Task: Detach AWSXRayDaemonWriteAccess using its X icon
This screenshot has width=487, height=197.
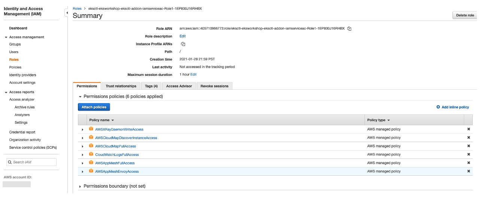Action: click(469, 129)
